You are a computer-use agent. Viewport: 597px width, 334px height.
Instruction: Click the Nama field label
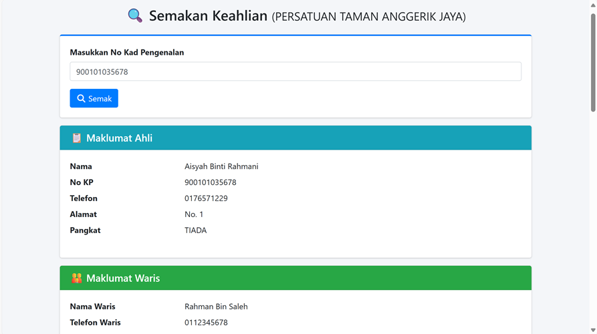(81, 166)
